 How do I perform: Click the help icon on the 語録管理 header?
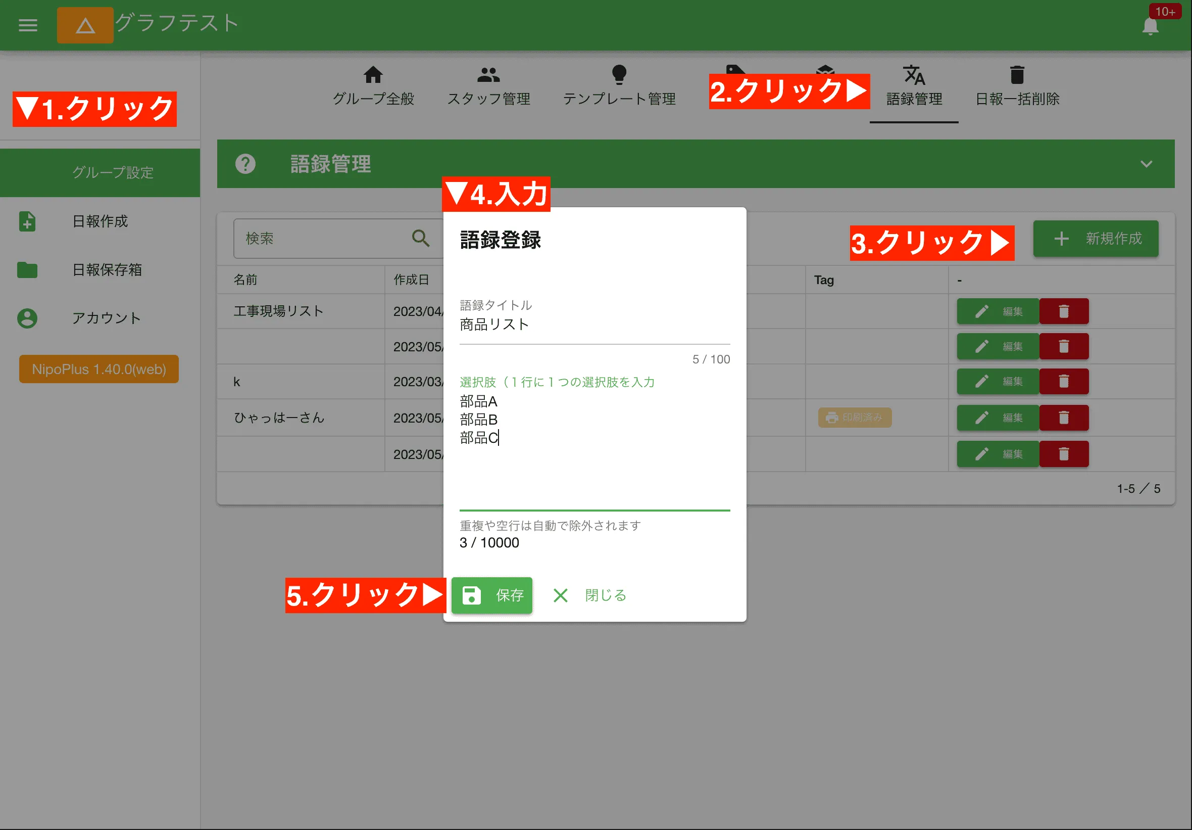coord(245,164)
